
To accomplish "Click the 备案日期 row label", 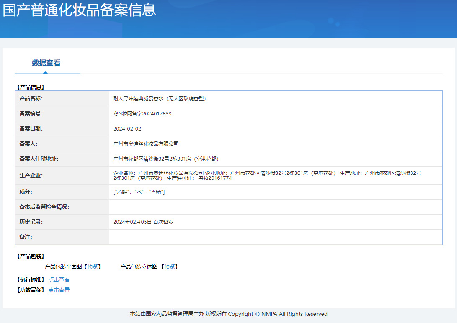I will pyautogui.click(x=31, y=129).
